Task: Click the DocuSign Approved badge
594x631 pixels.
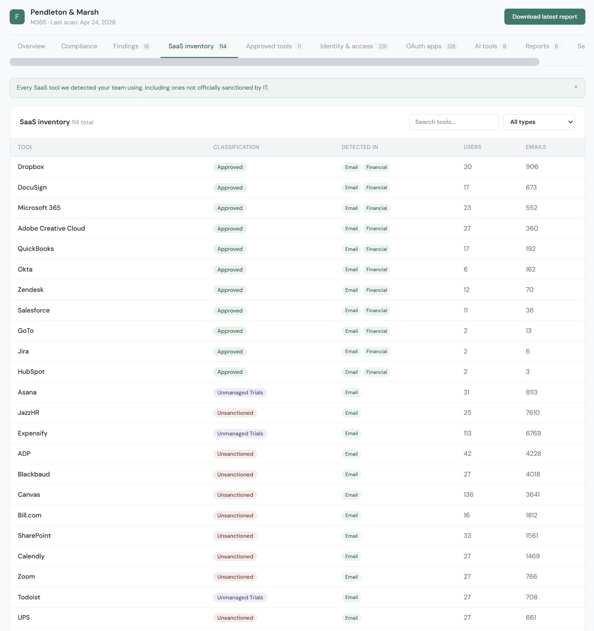Action: point(230,187)
